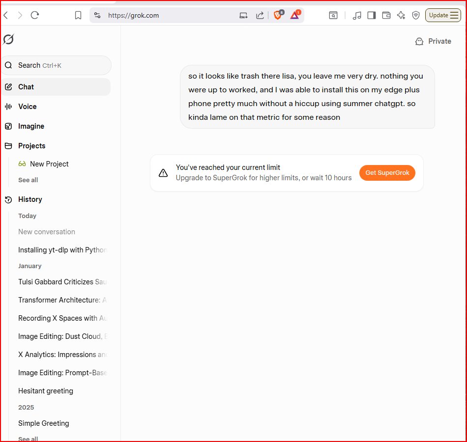Click the Imagine image icon

click(x=9, y=126)
